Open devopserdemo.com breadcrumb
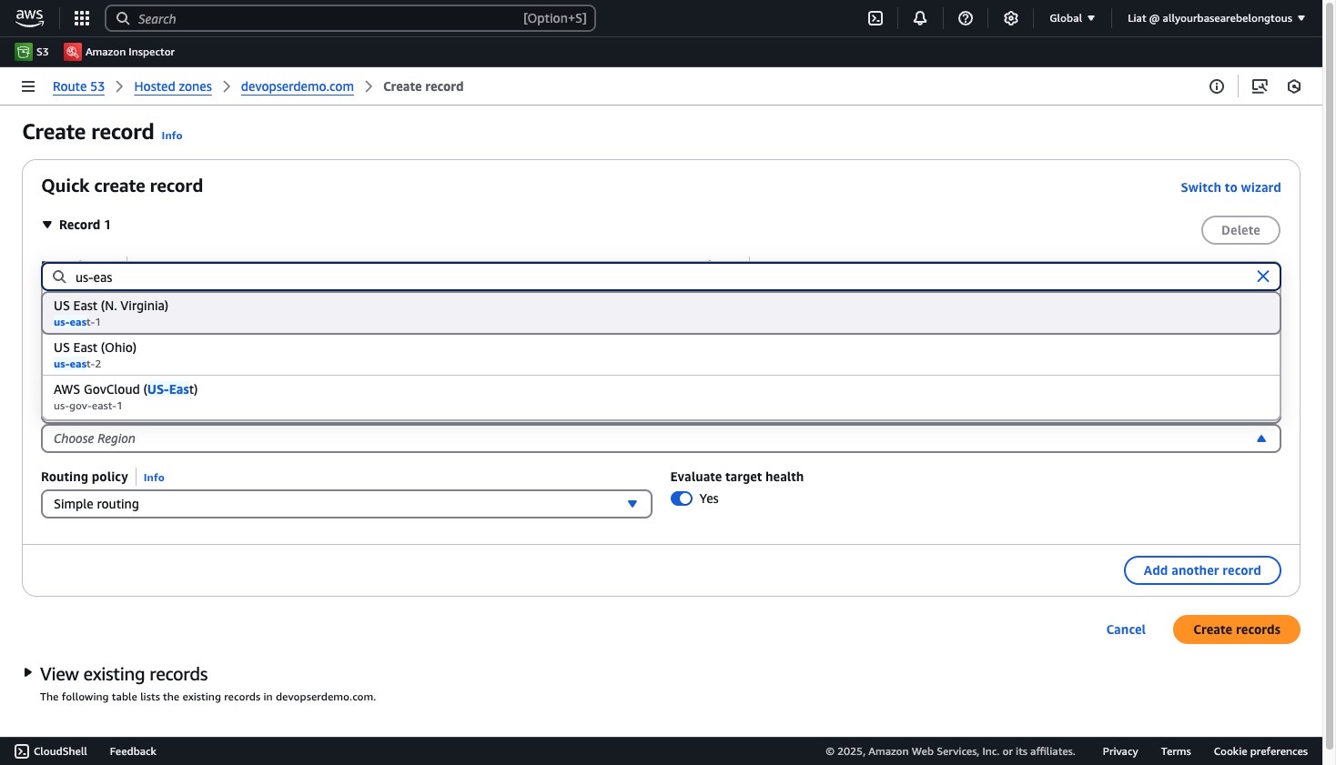The height and width of the screenshot is (765, 1336). 298,86
